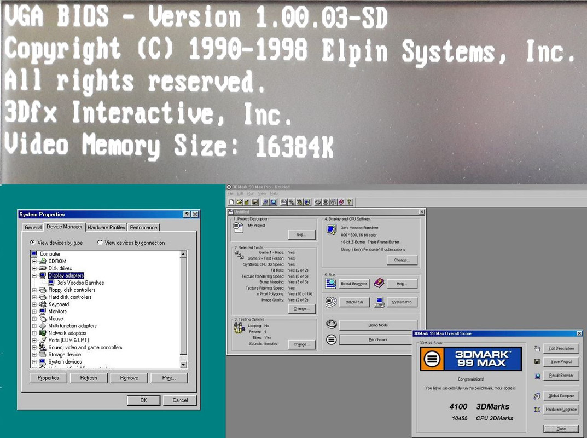This screenshot has height=438, width=587.
Task: Expand the Network adapters node
Action: (x=34, y=333)
